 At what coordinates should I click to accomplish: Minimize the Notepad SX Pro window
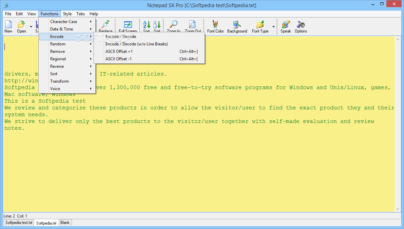coord(373,4)
